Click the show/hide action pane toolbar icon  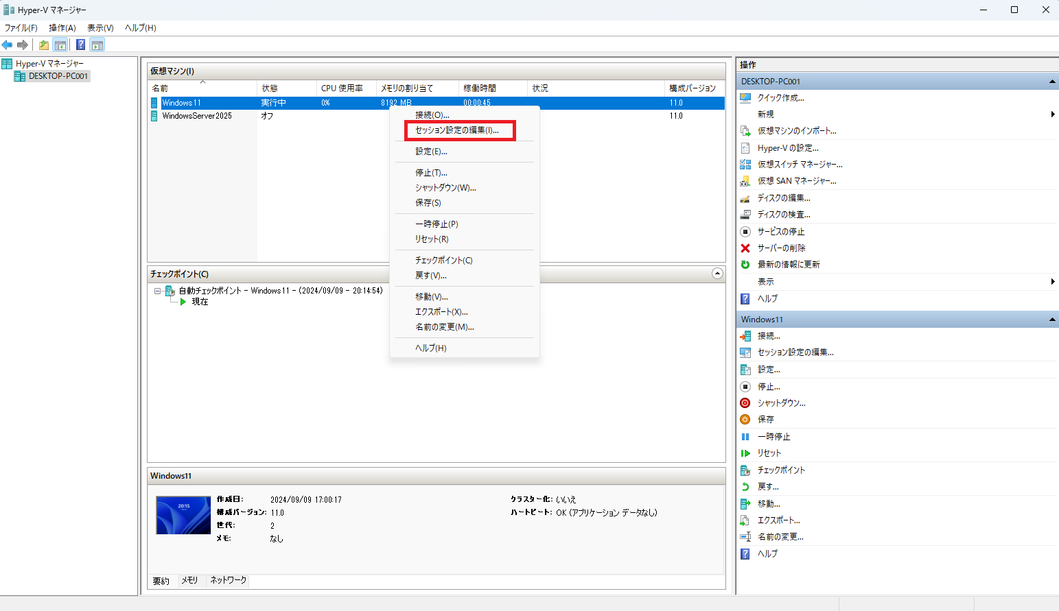[97, 45]
